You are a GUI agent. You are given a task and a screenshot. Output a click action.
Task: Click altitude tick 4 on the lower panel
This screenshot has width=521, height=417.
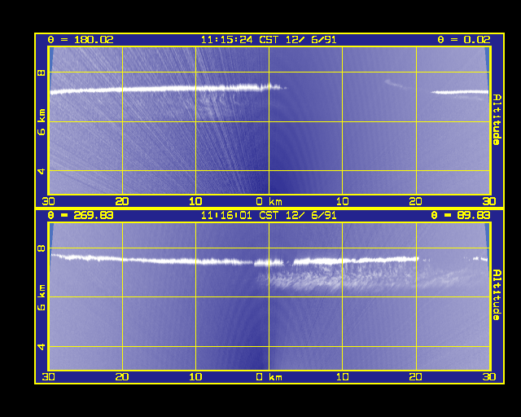click(42, 347)
